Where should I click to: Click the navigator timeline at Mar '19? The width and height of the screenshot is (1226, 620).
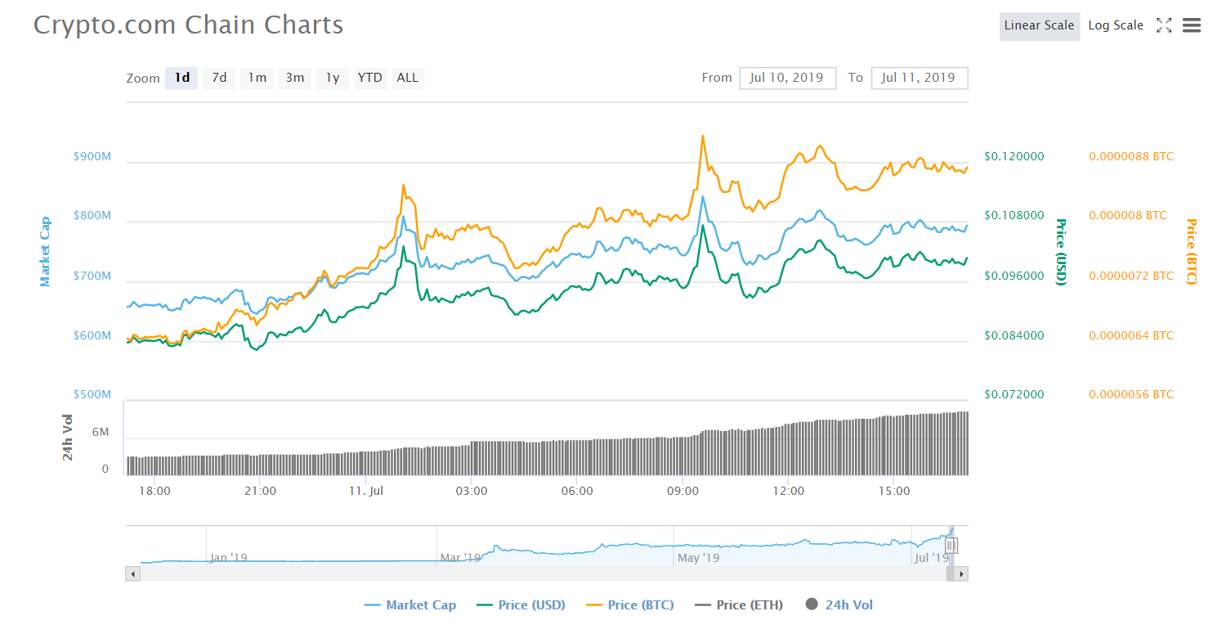[x=461, y=558]
